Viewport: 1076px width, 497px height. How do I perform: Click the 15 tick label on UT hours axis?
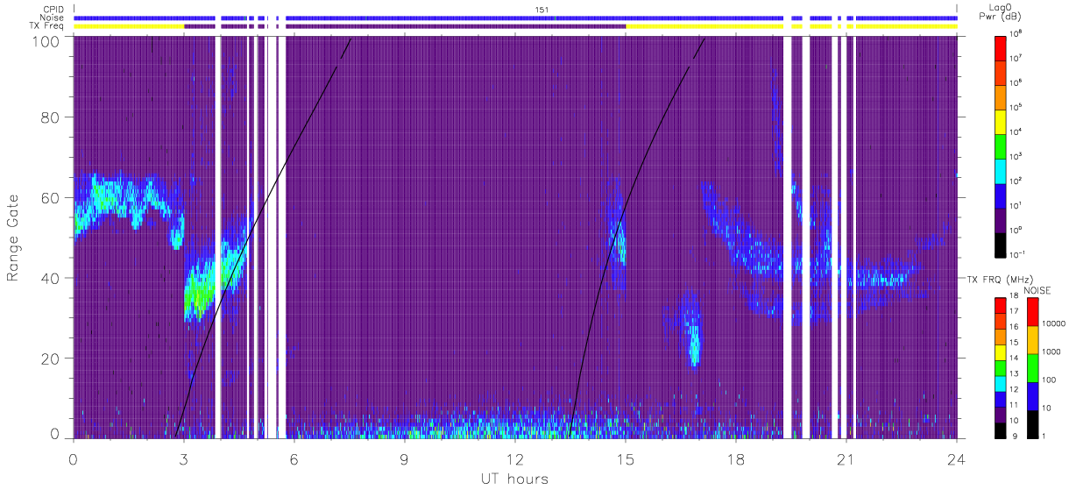pos(626,458)
